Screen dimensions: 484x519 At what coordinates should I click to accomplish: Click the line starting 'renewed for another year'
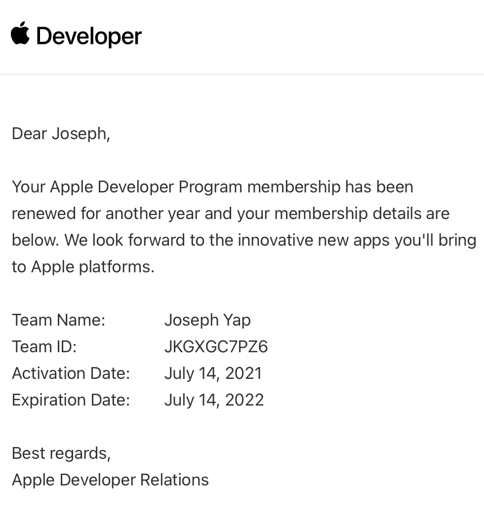point(231,214)
